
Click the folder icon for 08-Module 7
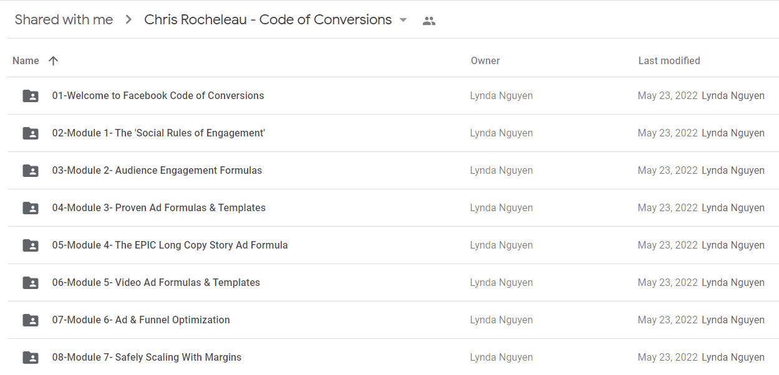coord(30,358)
